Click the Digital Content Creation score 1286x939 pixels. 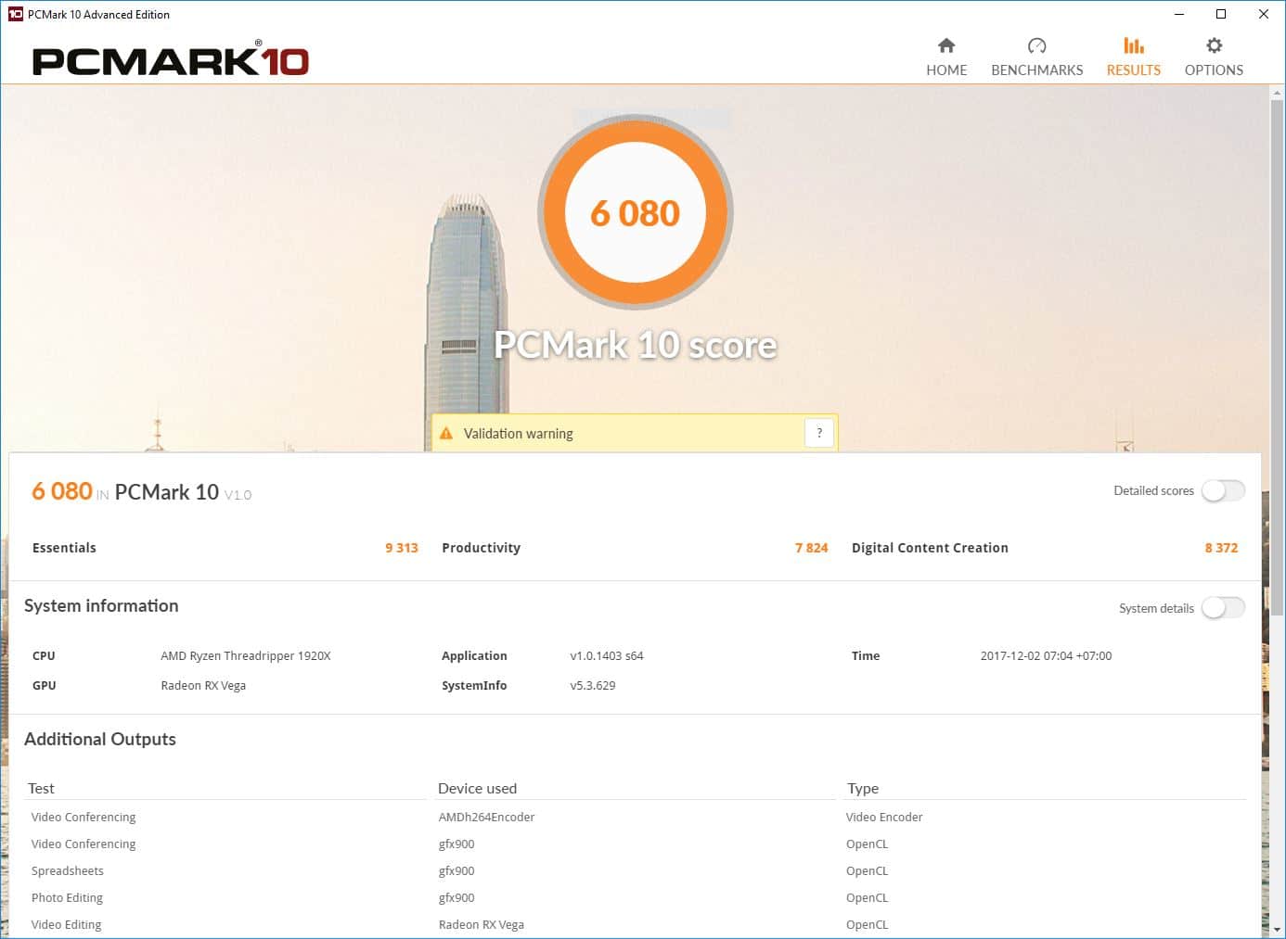point(1220,548)
